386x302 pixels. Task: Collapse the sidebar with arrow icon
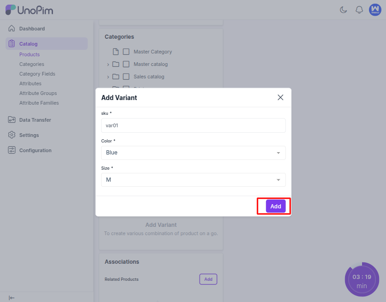pos(12,298)
